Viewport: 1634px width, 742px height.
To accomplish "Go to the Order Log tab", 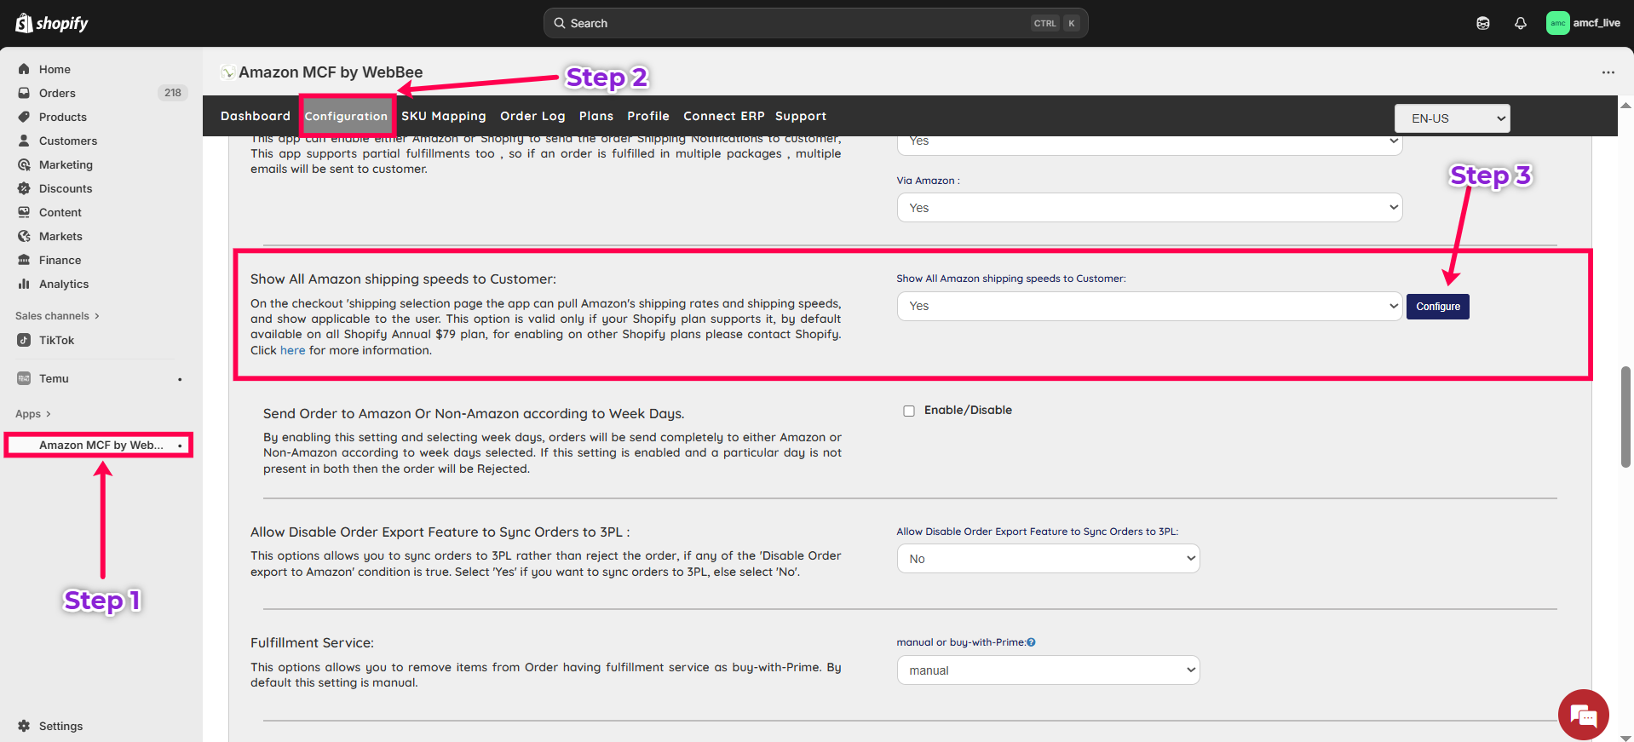I will point(532,116).
